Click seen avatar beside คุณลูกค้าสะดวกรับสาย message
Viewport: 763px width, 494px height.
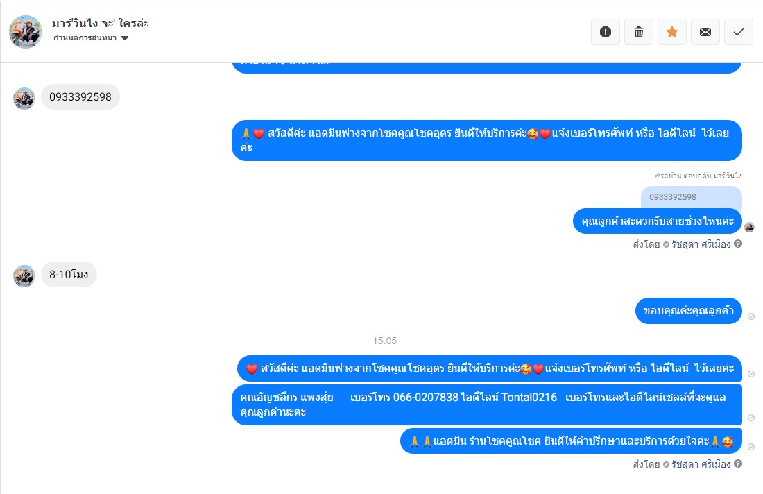pos(749,227)
